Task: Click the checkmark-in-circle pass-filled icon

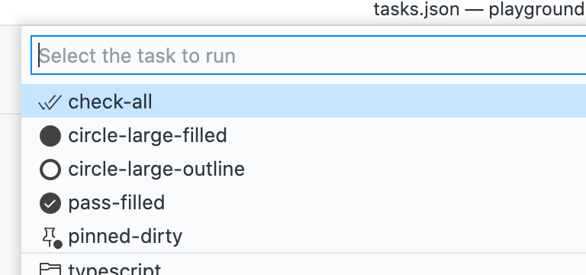Action: 50,202
